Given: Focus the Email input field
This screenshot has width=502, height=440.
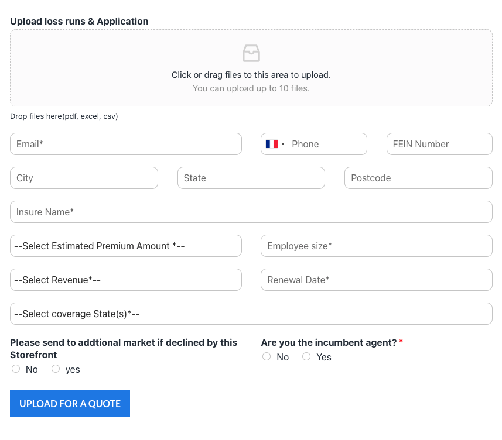Looking at the screenshot, I should 126,144.
